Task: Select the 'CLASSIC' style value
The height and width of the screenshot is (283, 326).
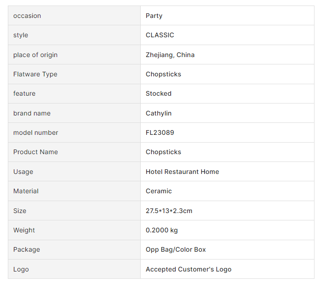Action: pyautogui.click(x=160, y=35)
